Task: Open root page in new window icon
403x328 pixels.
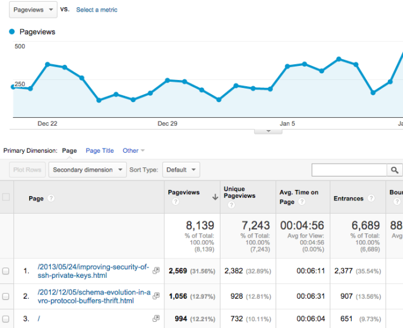Action: pyautogui.click(x=156, y=318)
